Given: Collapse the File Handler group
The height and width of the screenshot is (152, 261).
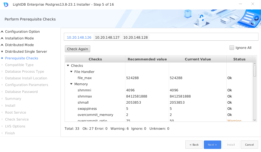Looking at the screenshot, I should (71, 72).
